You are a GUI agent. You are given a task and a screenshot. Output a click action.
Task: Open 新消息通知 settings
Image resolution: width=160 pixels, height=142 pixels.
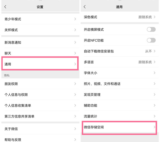click(40, 42)
